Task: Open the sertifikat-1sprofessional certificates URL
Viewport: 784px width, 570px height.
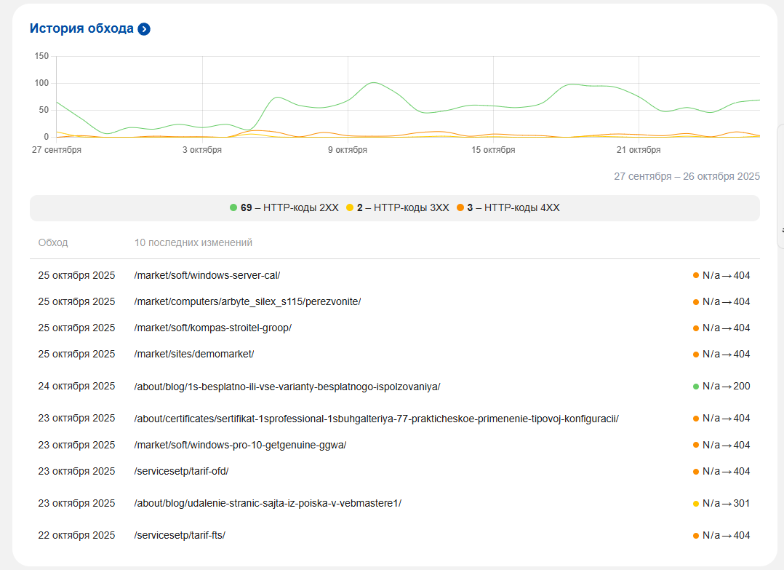Action: click(376, 419)
